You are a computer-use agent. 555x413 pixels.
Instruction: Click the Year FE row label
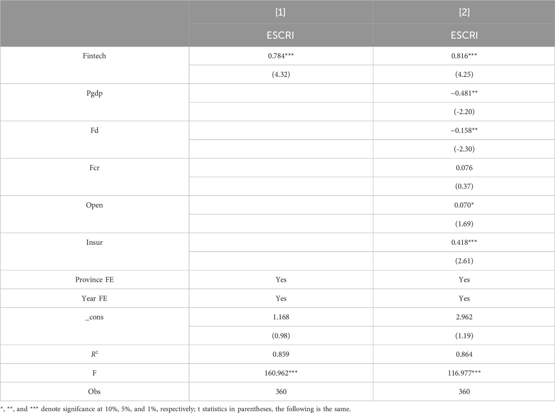[x=94, y=299]
